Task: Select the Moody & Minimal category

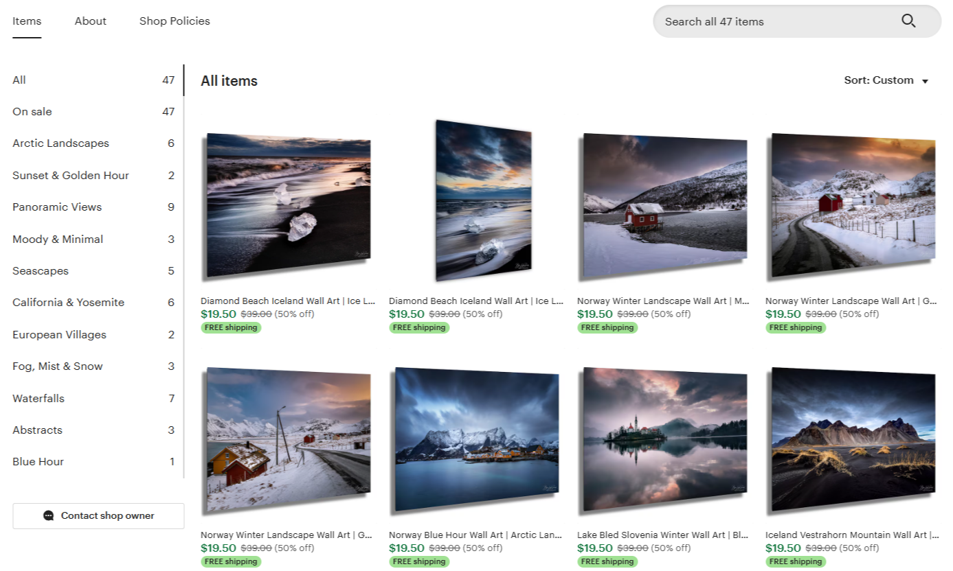Action: (x=93, y=240)
